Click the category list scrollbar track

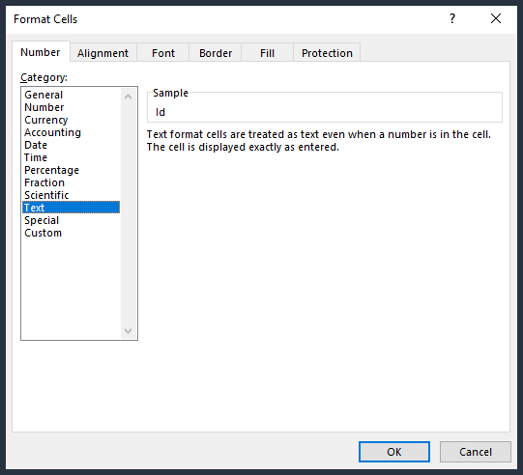128,213
